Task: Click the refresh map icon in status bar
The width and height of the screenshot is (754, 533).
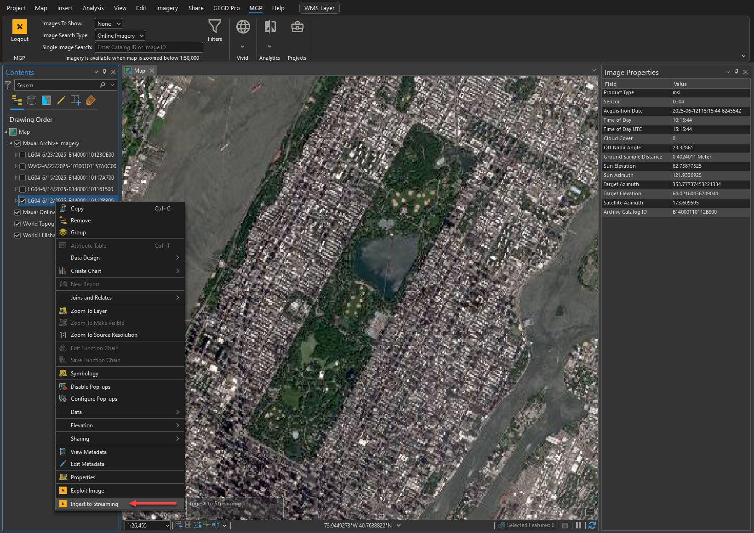Action: 592,525
